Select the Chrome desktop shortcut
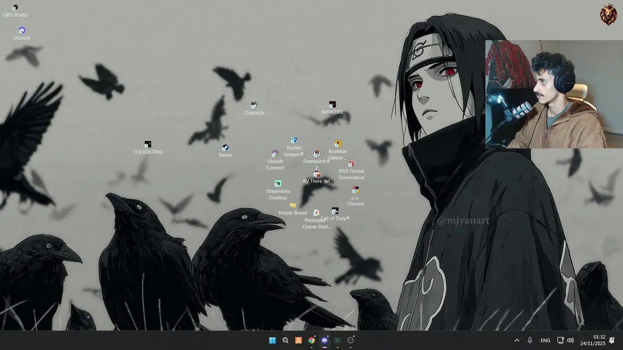 (x=355, y=196)
